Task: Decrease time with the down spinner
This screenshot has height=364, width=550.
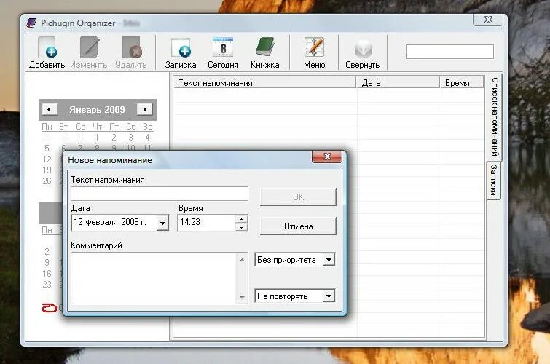Action: pos(241,227)
